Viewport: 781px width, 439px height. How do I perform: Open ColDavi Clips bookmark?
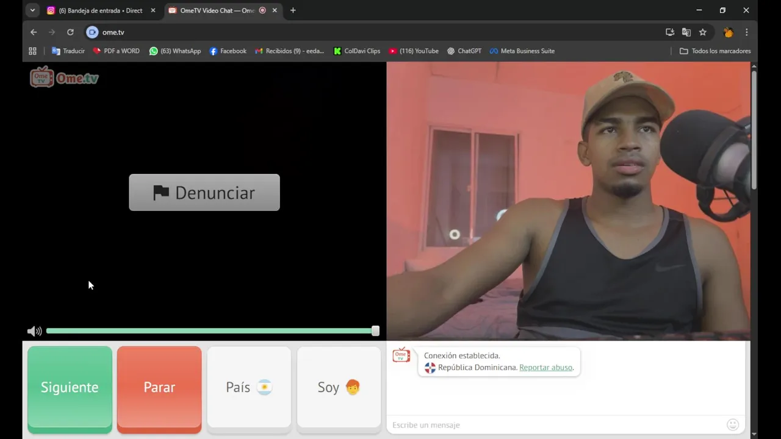357,51
